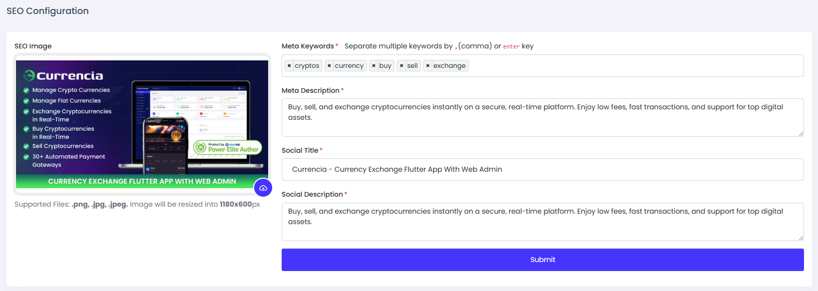Select the Currencia SEO image preview
The height and width of the screenshot is (291, 818).
tap(142, 124)
